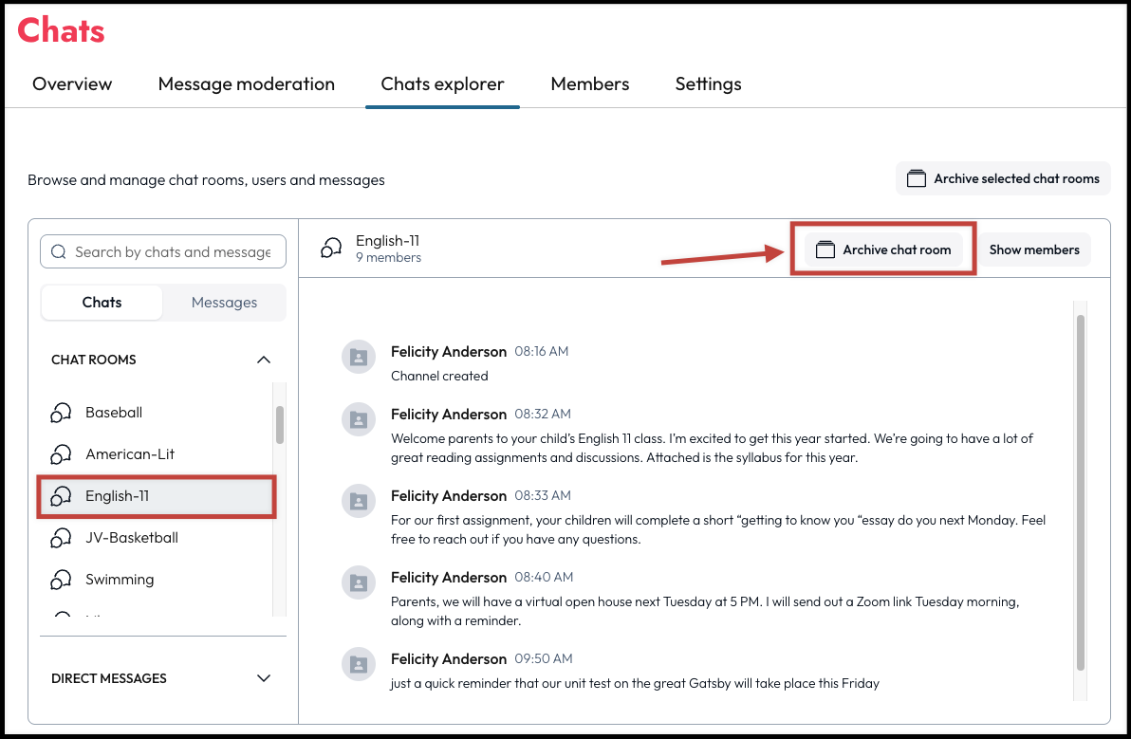1131x739 pixels.
Task: Click the English-11 header chat bubble icon
Action: pos(331,248)
